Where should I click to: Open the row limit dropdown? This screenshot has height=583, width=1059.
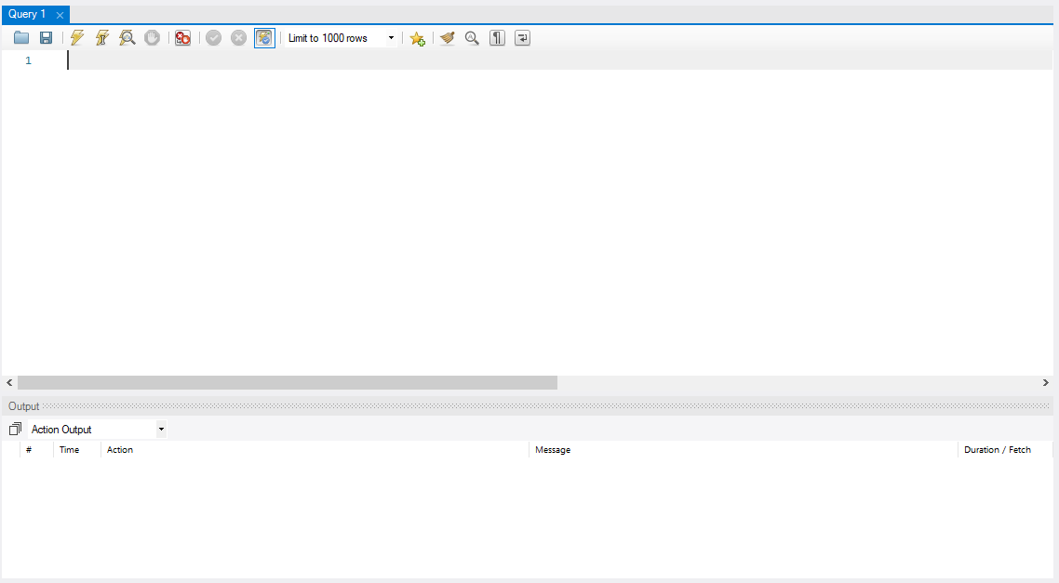coord(390,37)
